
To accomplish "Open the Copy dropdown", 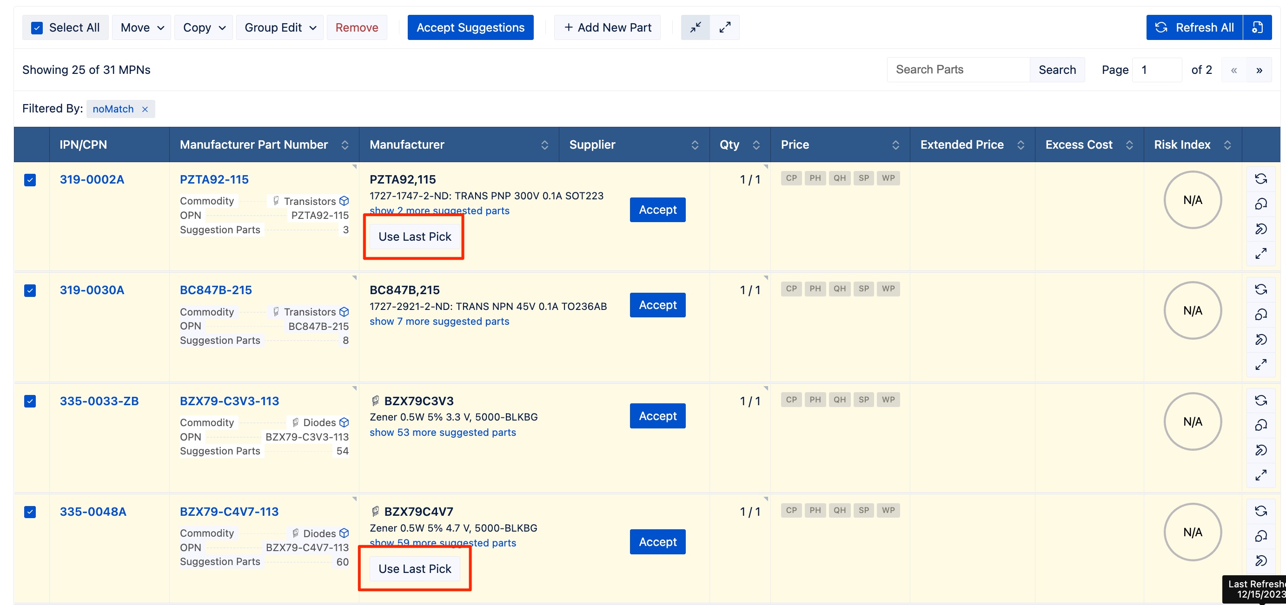I will tap(204, 27).
